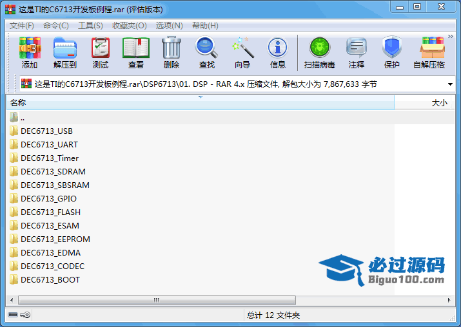This screenshot has width=461, height=327.
Task: Open the address path dropdown arrow
Action: [450, 84]
